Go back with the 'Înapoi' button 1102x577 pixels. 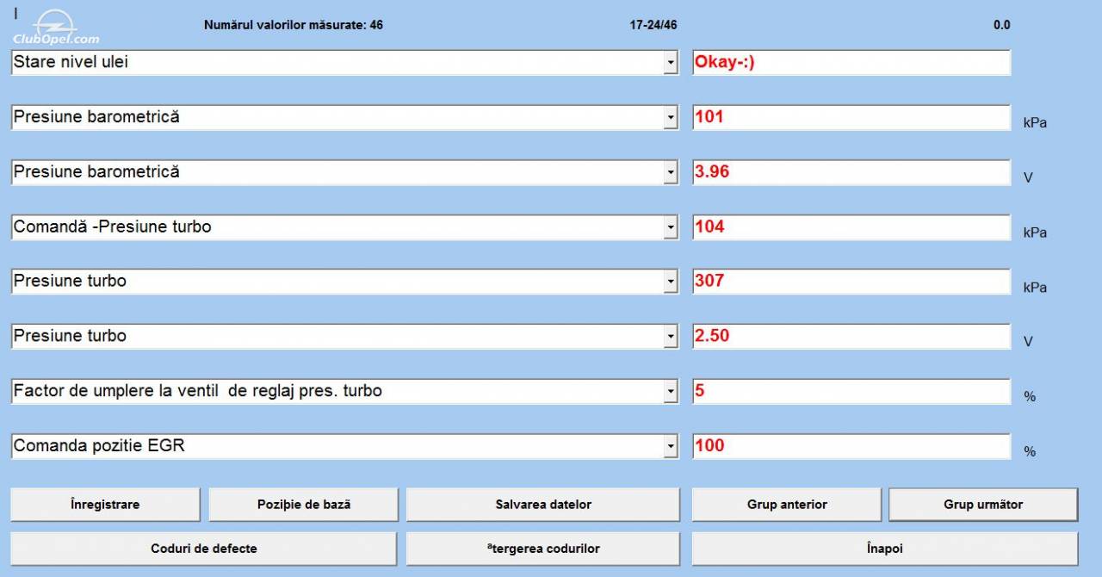885,549
